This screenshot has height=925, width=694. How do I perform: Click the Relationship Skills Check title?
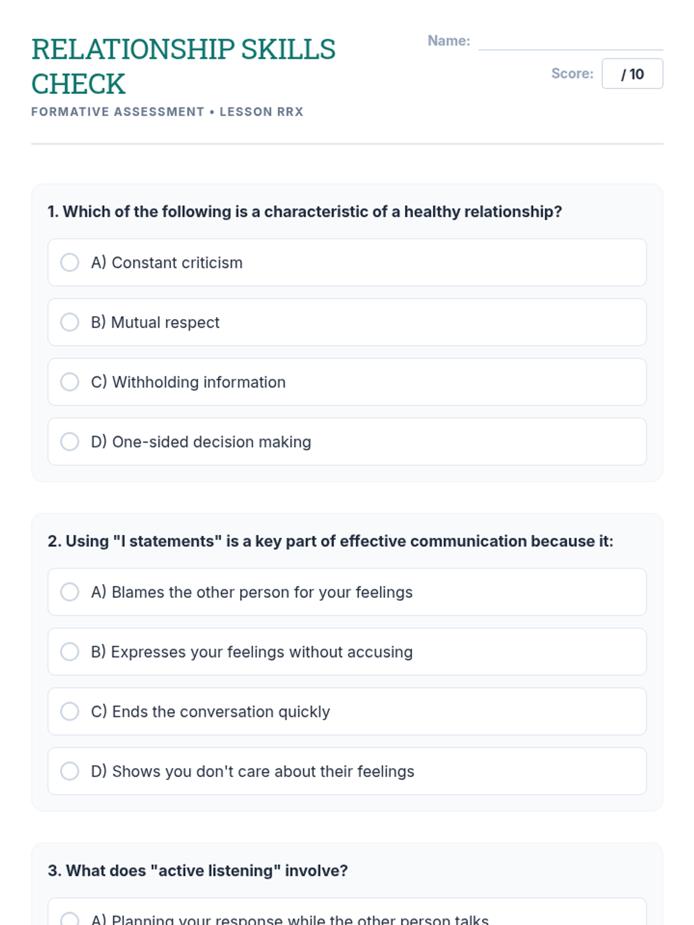pyautogui.click(x=183, y=66)
